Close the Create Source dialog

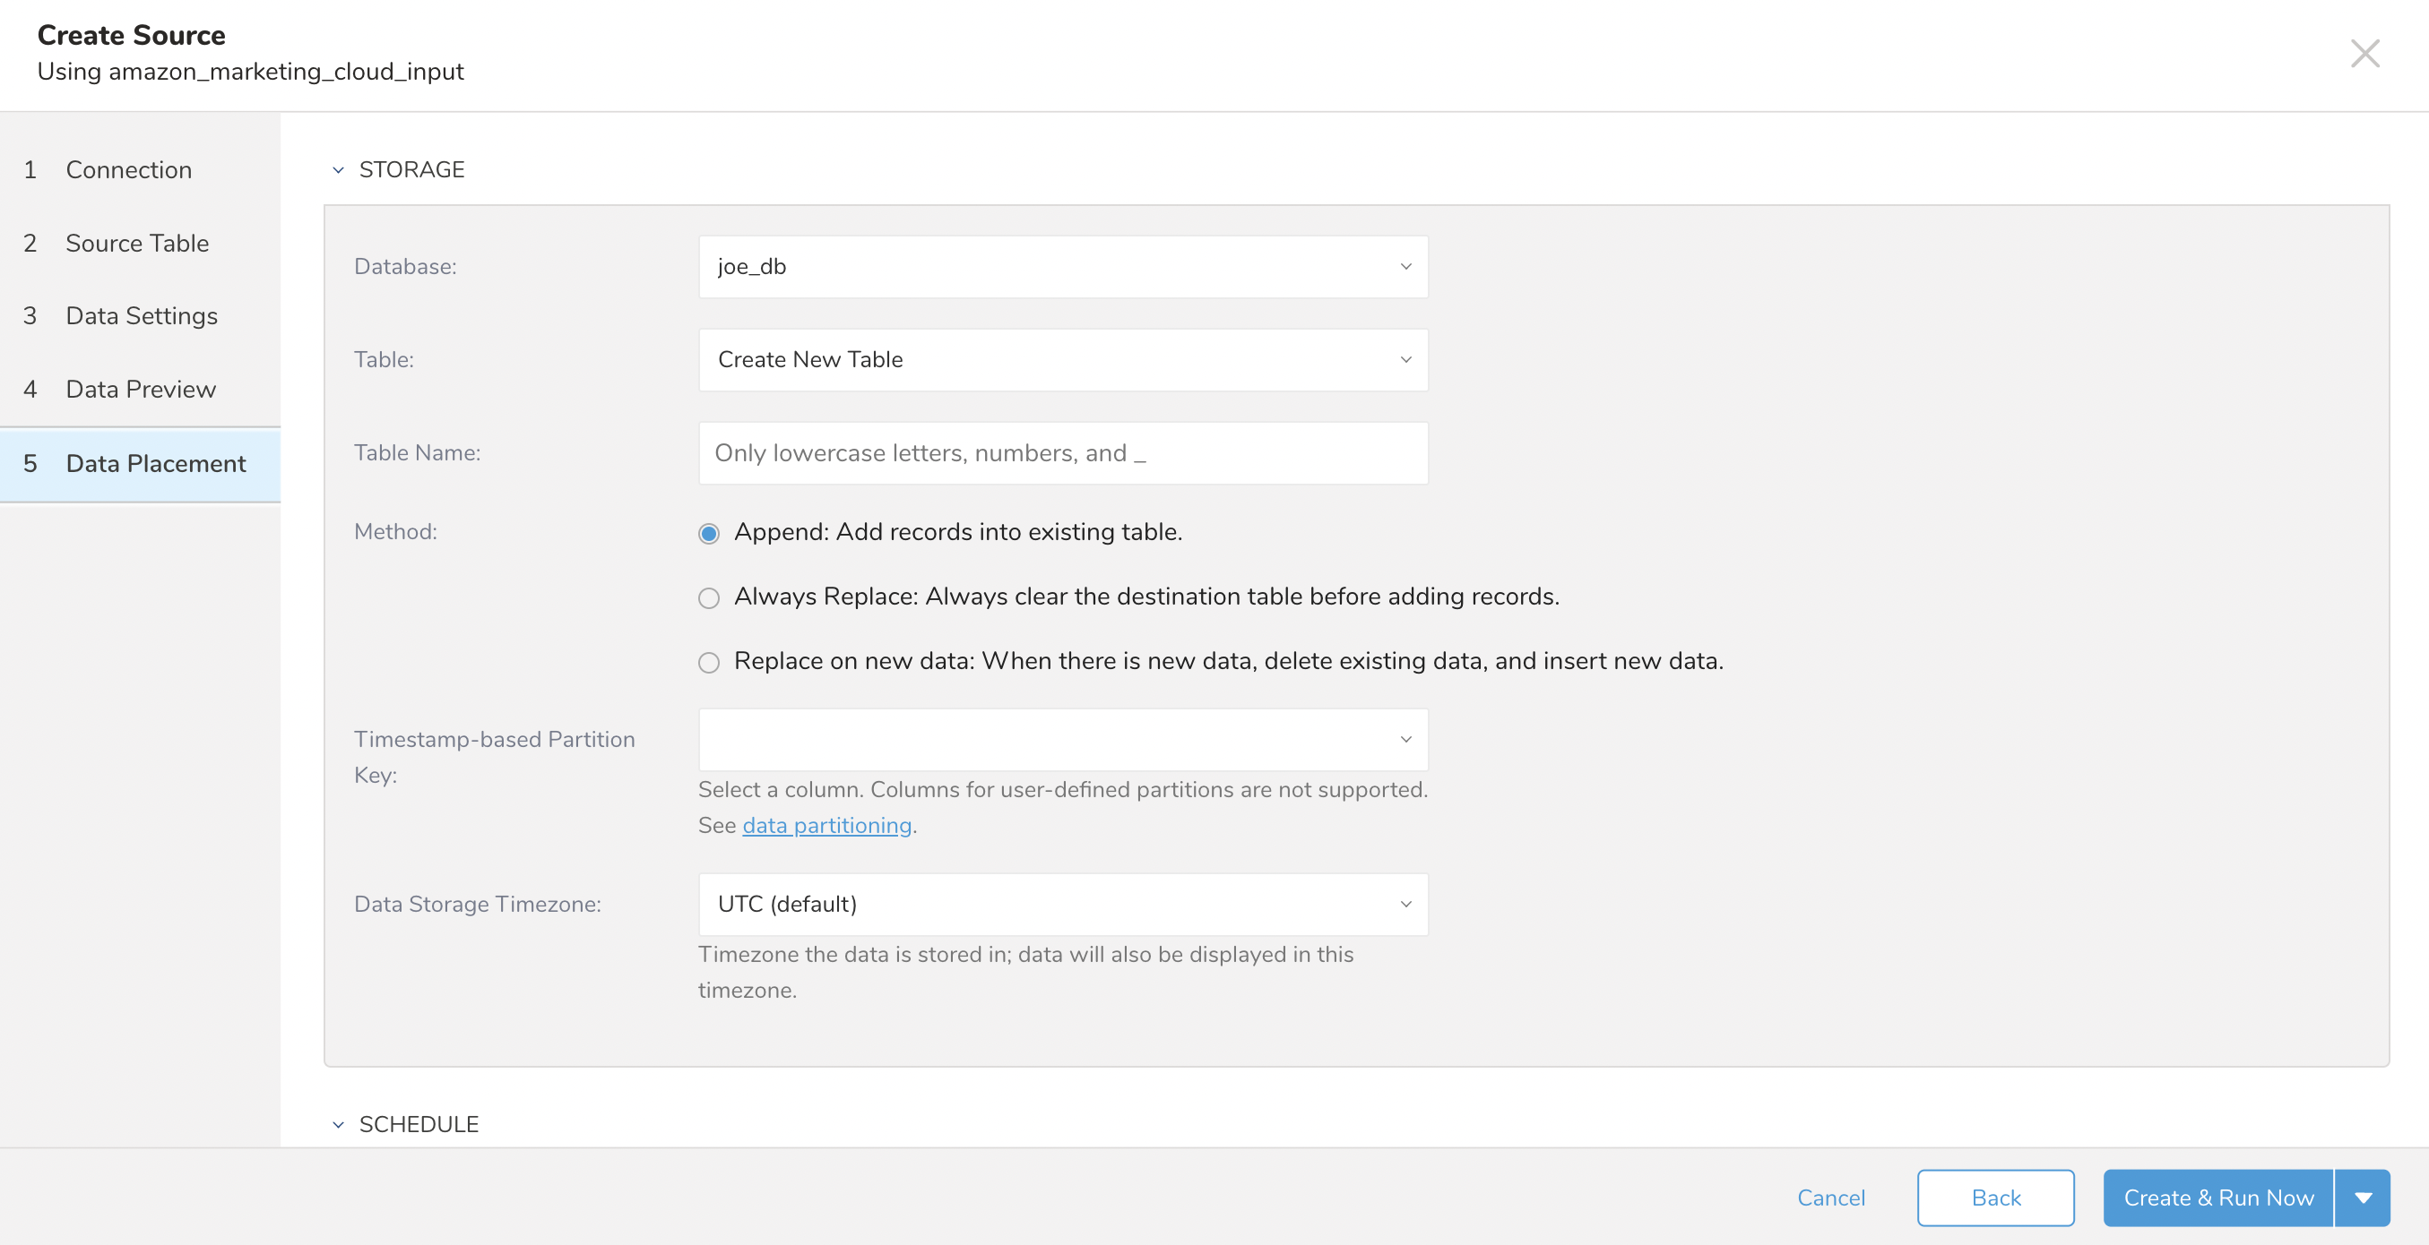click(x=2364, y=54)
